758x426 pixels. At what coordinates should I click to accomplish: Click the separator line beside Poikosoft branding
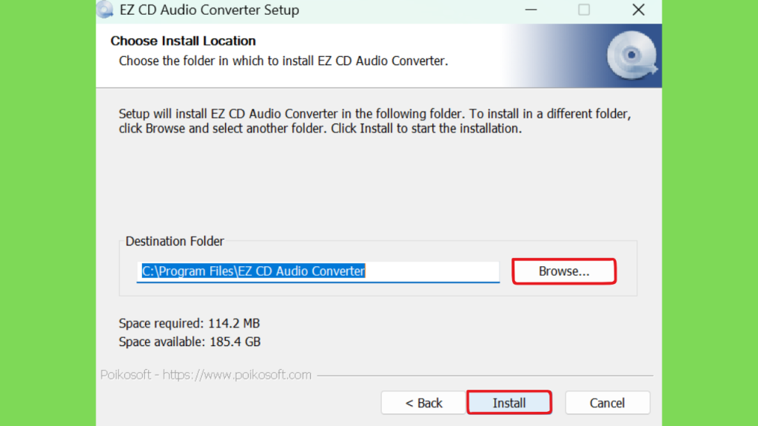485,376
